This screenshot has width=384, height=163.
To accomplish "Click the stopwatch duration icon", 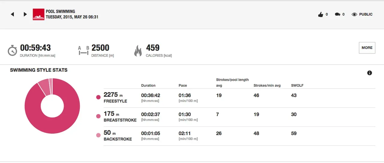I will [12, 50].
